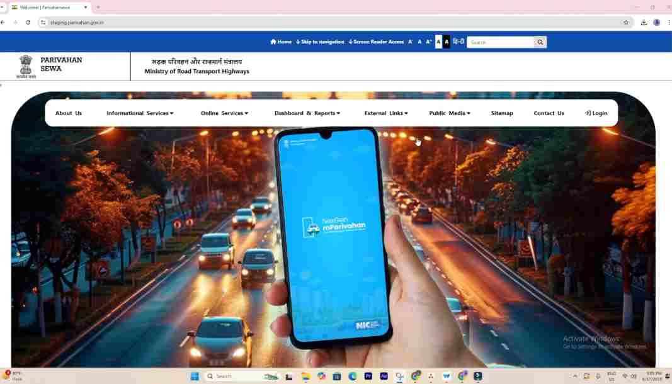View site information icon in address bar
This screenshot has height=384, width=672.
(x=43, y=22)
